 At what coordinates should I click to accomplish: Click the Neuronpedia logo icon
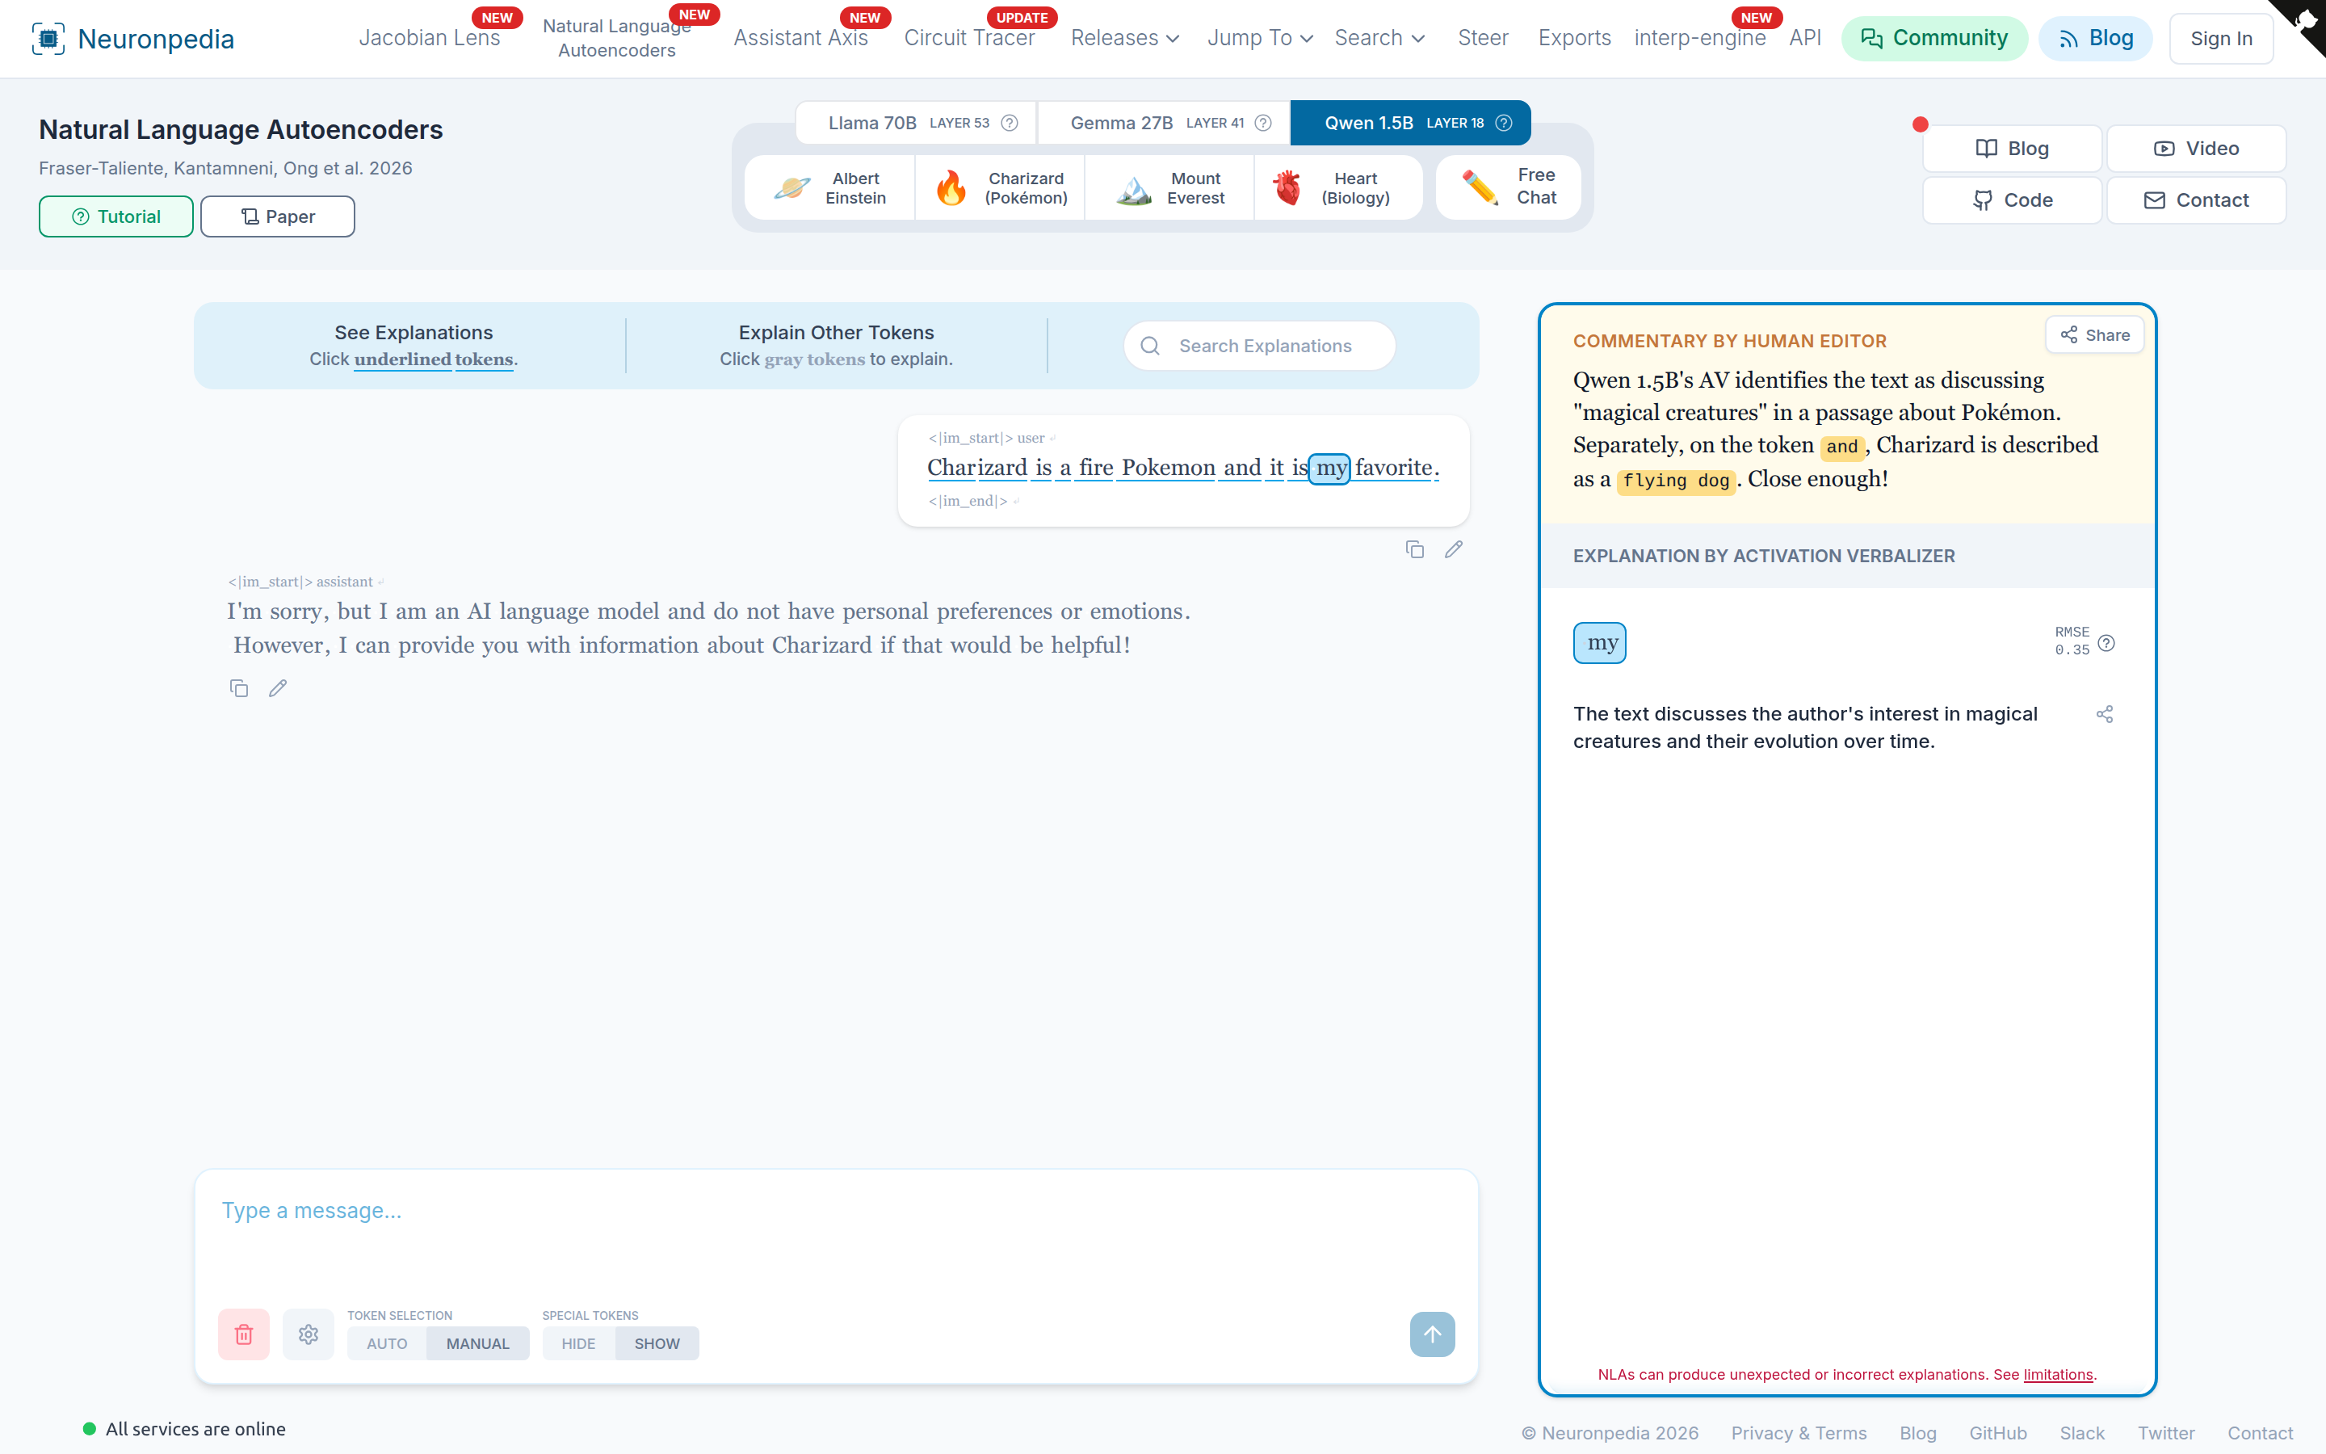tap(48, 39)
